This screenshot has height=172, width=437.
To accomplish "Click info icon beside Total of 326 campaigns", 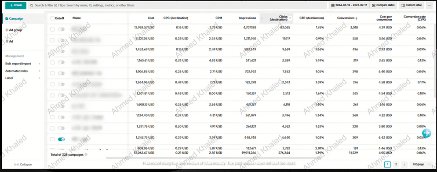I will [x=86, y=155].
